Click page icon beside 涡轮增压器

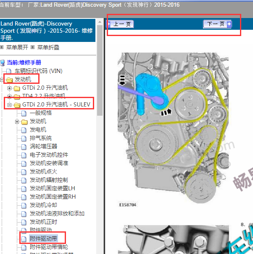pos(24,147)
